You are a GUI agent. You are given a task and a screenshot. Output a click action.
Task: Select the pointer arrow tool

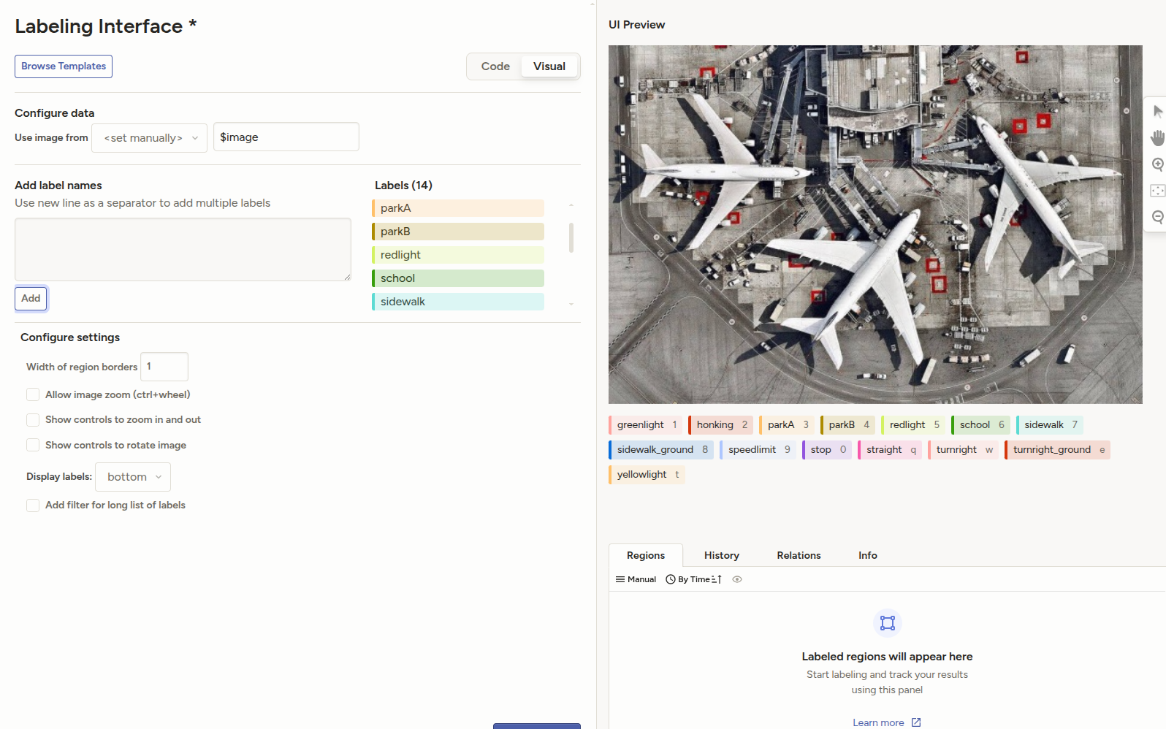pos(1157,112)
